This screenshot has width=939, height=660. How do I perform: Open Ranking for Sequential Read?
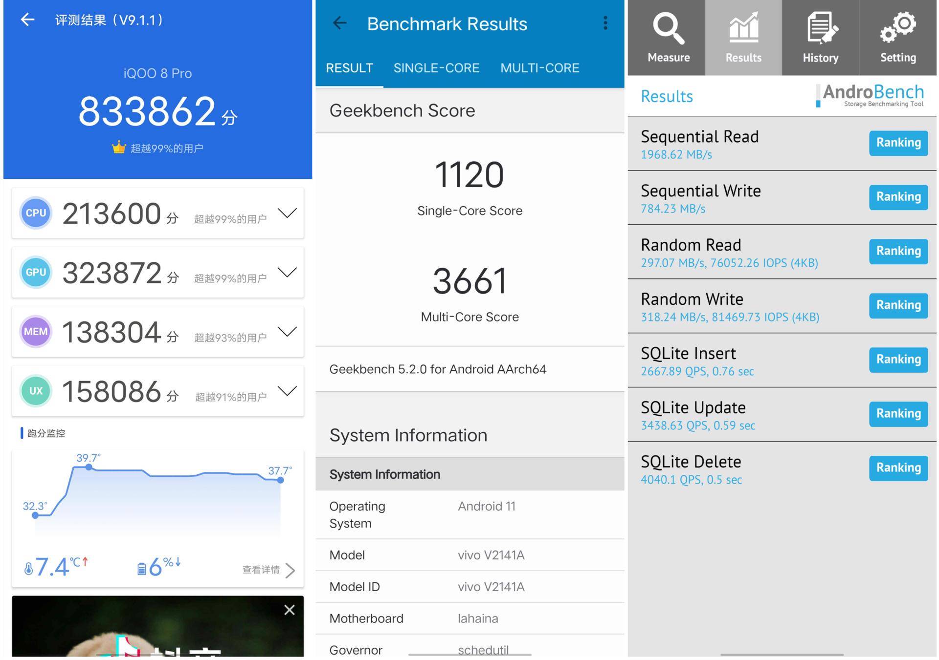(x=898, y=143)
